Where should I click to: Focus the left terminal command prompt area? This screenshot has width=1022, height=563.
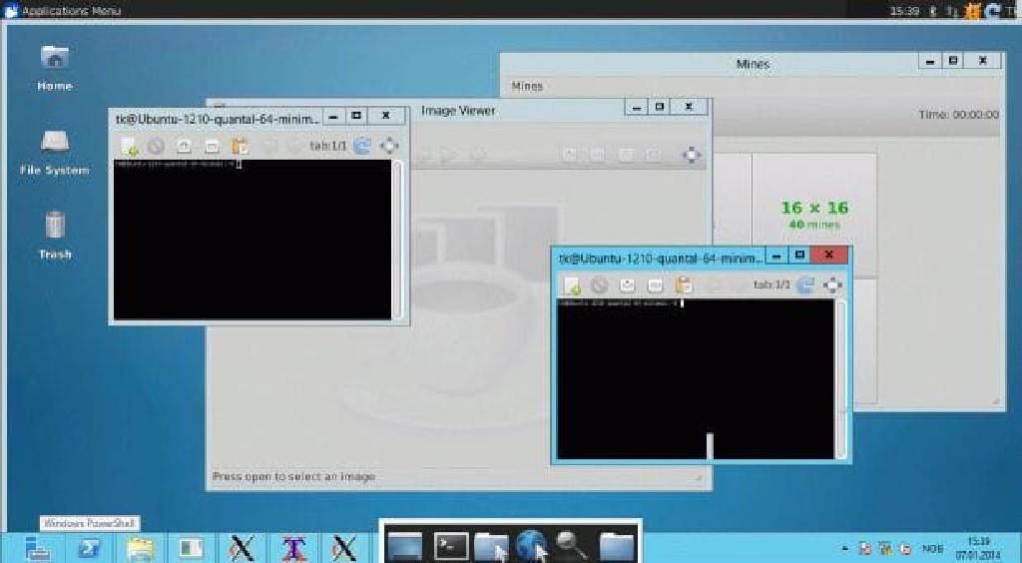point(253,240)
